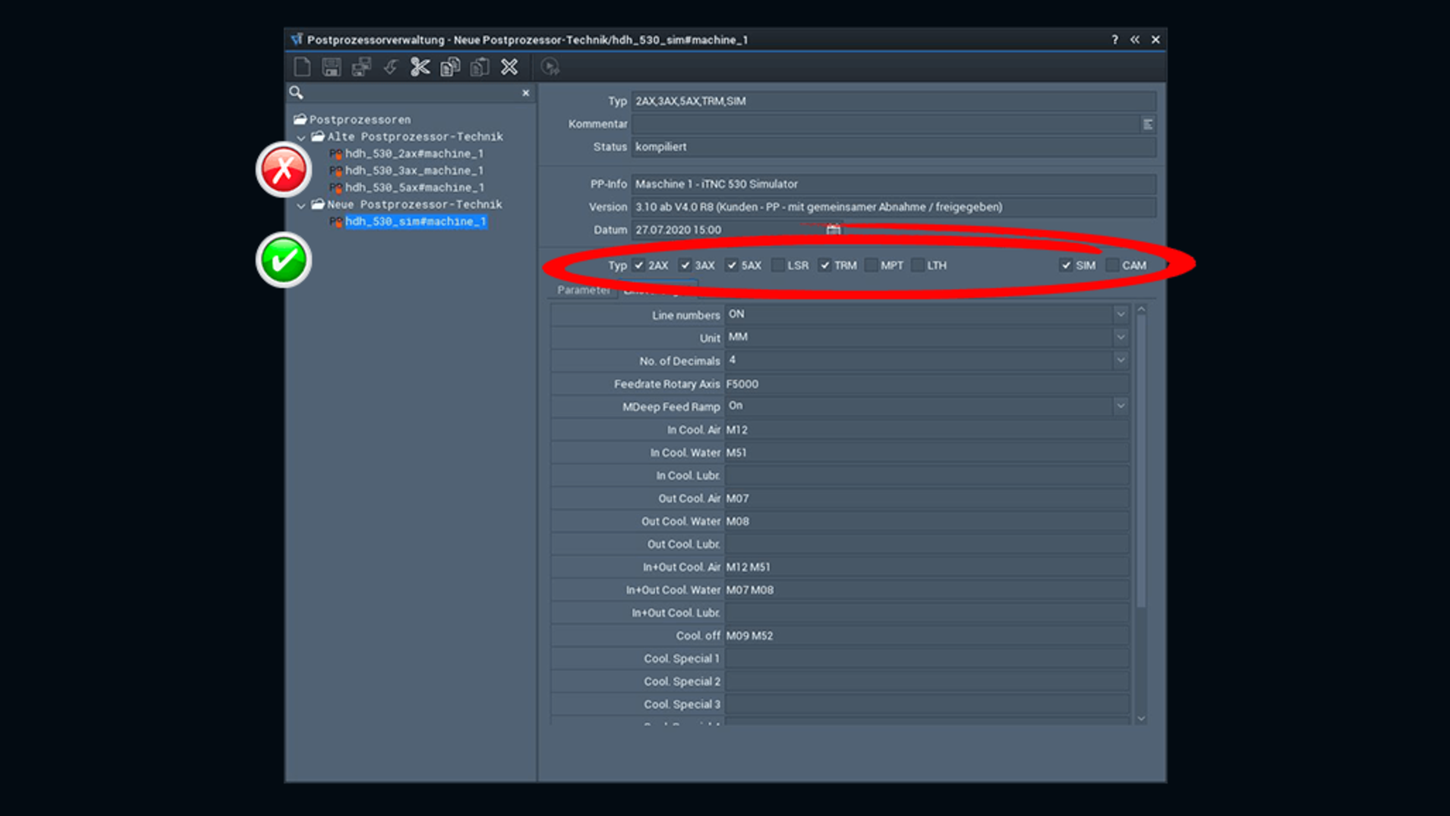
Task: Enable the LSR type checkbox
Action: (777, 266)
